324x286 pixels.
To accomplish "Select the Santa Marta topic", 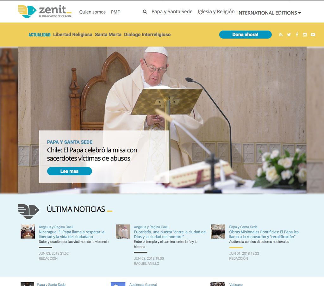I will [x=108, y=34].
